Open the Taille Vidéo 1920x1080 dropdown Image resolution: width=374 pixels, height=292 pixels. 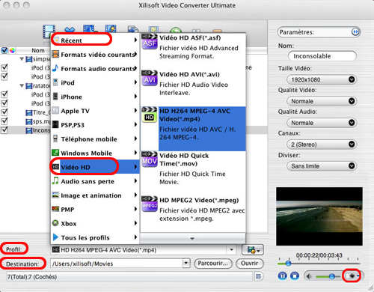tap(322, 79)
